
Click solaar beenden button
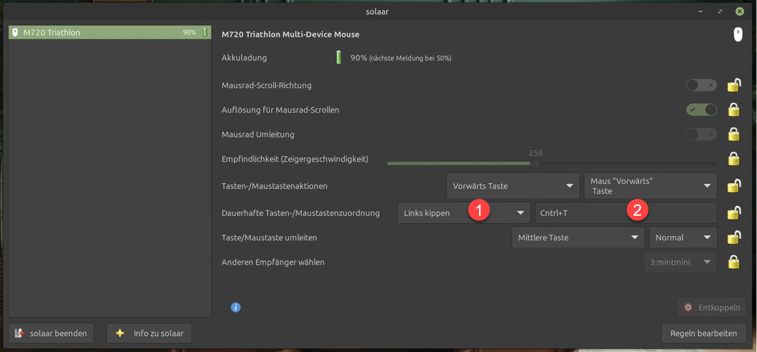click(x=51, y=333)
